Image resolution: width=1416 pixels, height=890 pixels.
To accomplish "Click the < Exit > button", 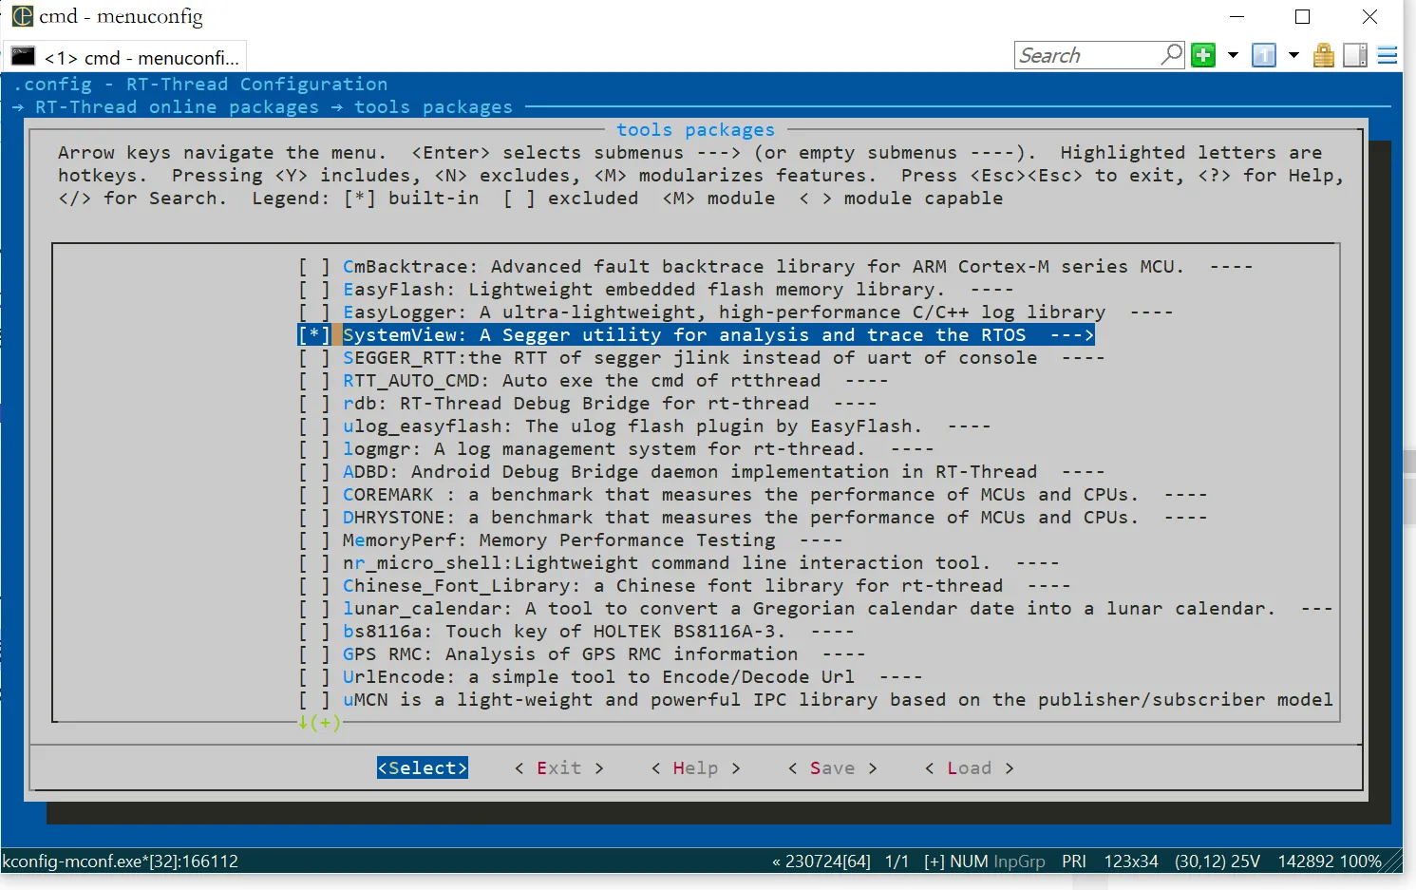I will tap(559, 768).
